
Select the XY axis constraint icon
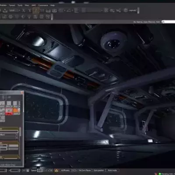click(x=42, y=10)
